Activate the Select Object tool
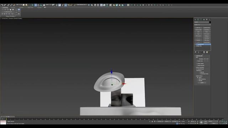This screenshot has height=128, width=228. point(24,5)
